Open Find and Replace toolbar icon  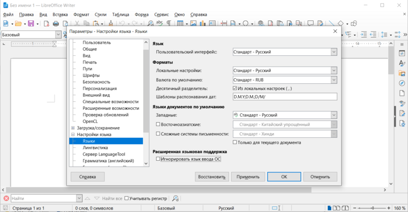[150, 23]
